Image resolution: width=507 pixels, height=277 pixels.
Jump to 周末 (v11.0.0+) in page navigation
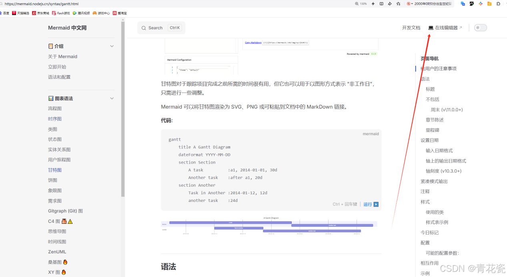click(447, 110)
